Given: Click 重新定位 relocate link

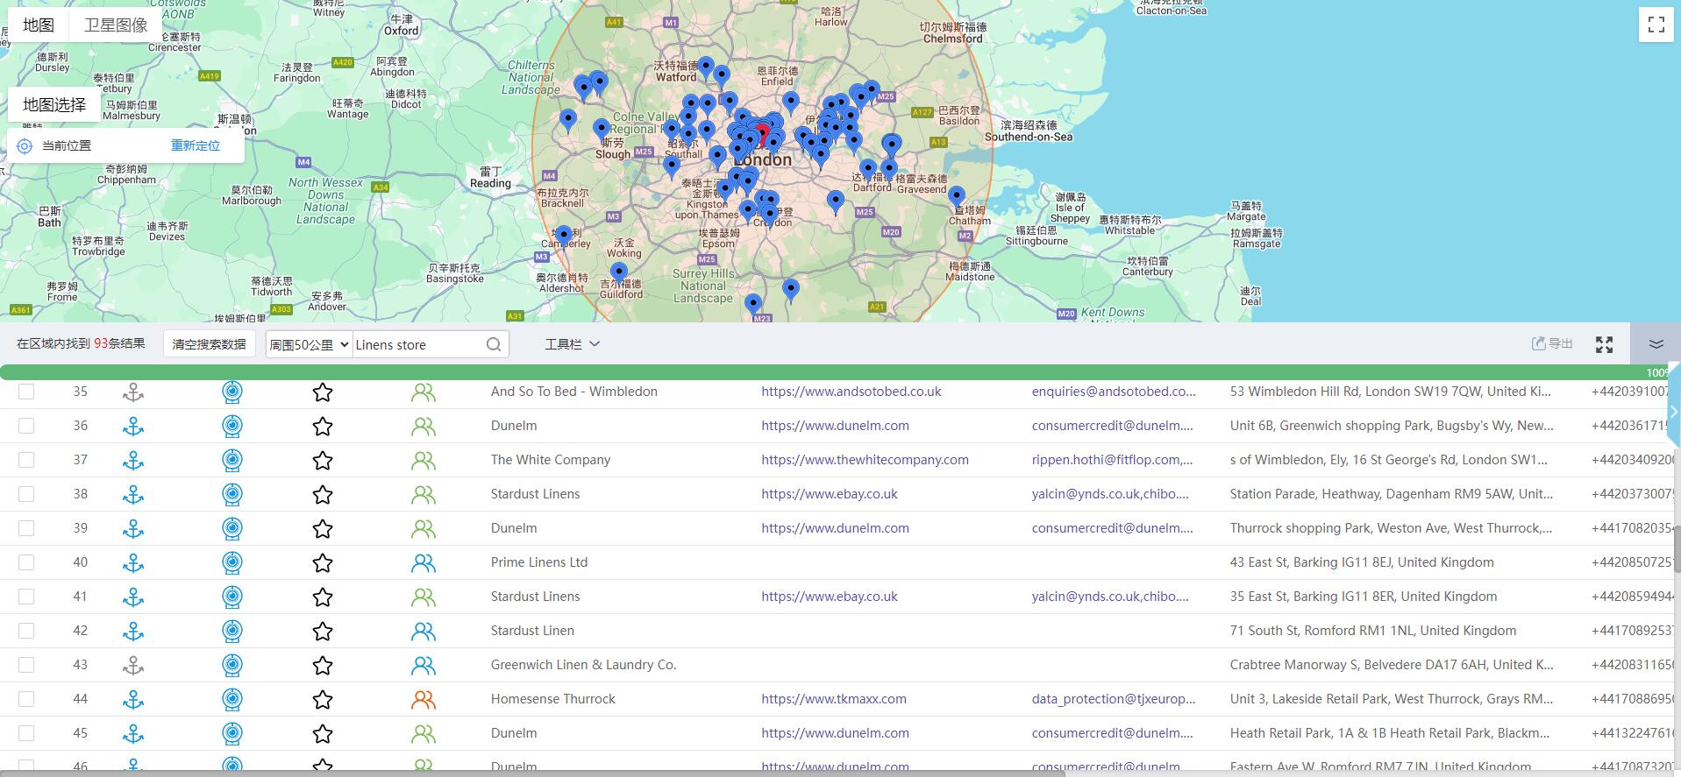Looking at the screenshot, I should 196,146.
